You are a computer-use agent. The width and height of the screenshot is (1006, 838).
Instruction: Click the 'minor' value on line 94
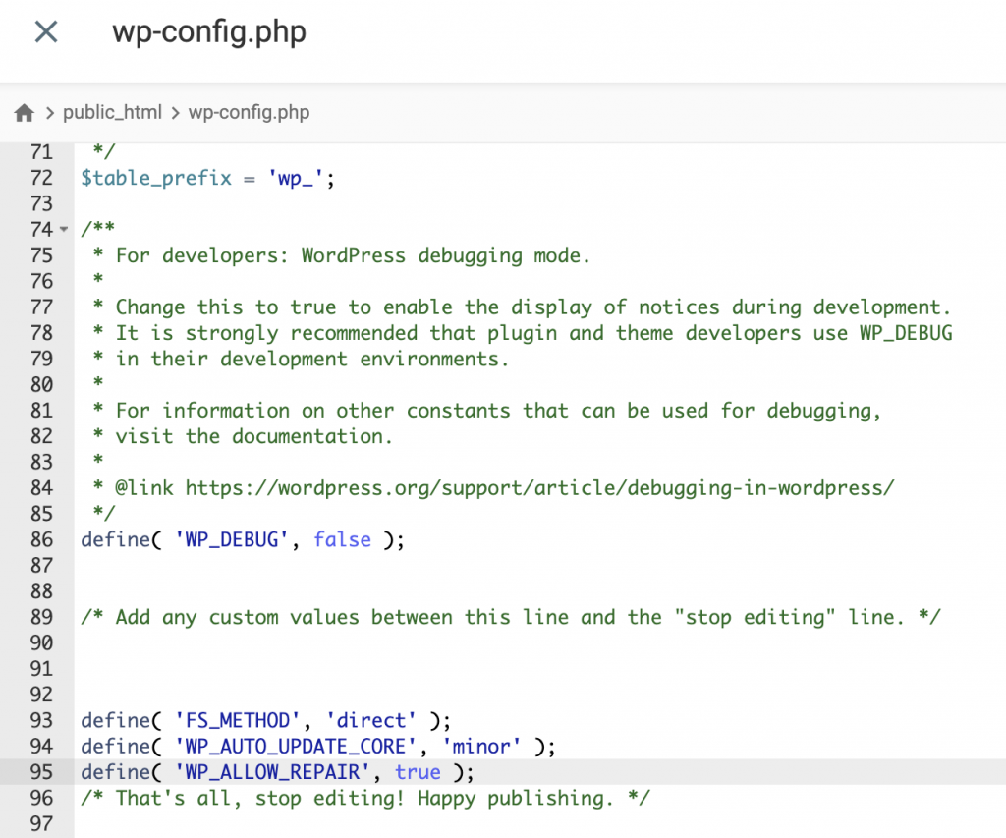(x=480, y=747)
